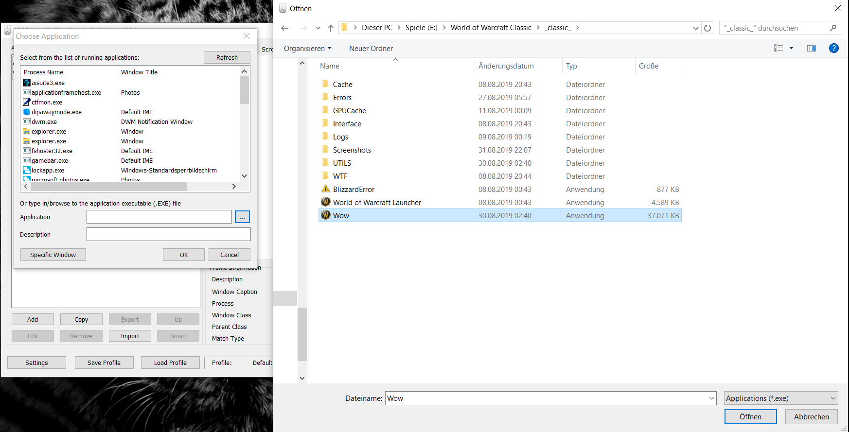
Task: Click the Save Profile button
Action: (x=104, y=363)
